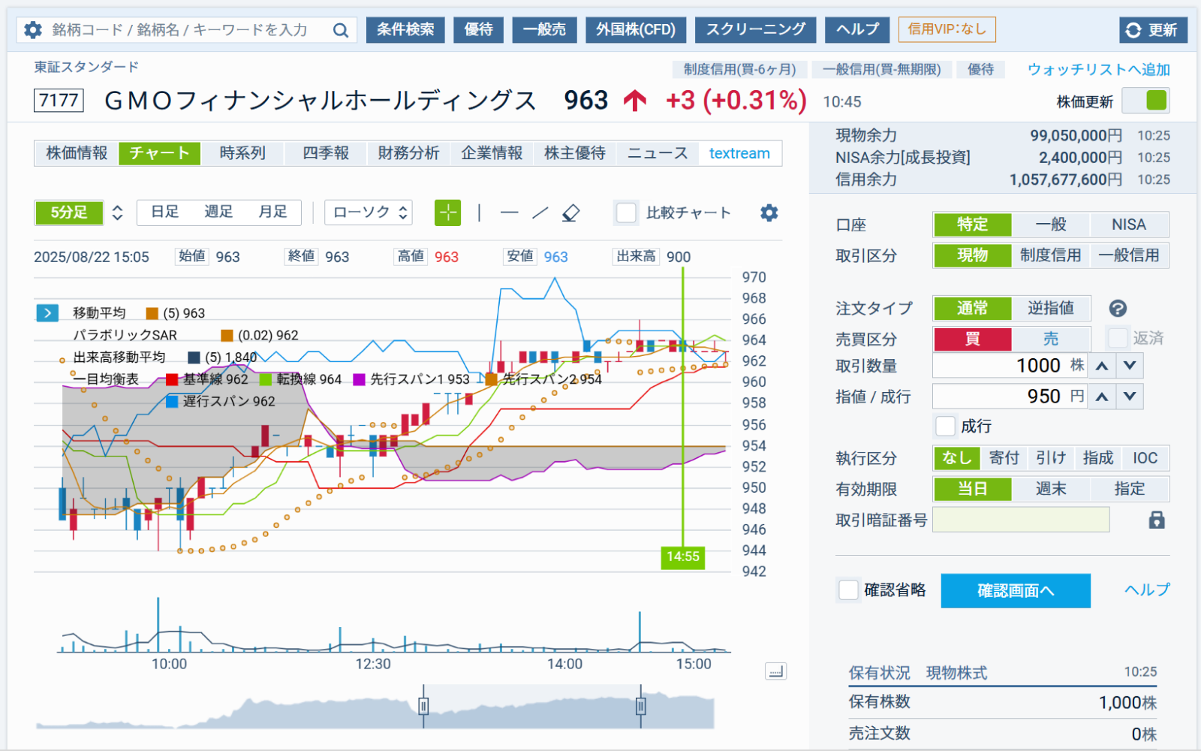
Task: Click the ウォッチリストへ追加 link
Action: (x=1097, y=68)
